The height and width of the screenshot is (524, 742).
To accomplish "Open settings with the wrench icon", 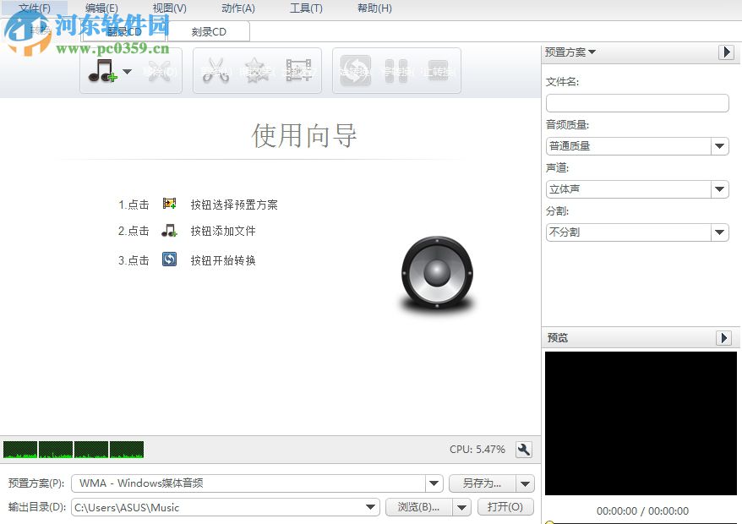I will (524, 450).
